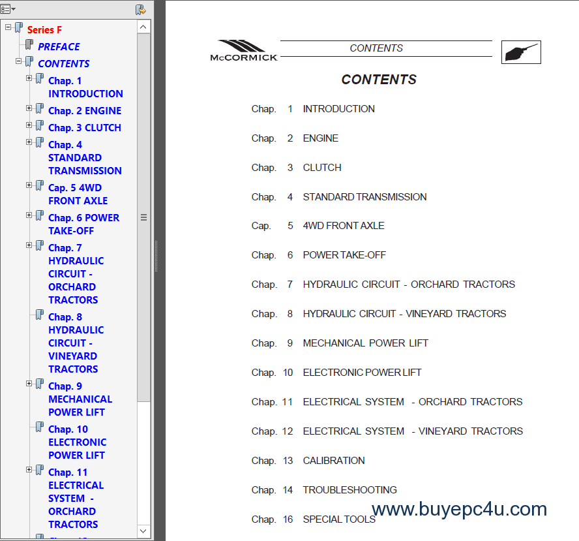
Task: Jump to Chap. 2 ENGINE bookmark
Action: point(85,110)
